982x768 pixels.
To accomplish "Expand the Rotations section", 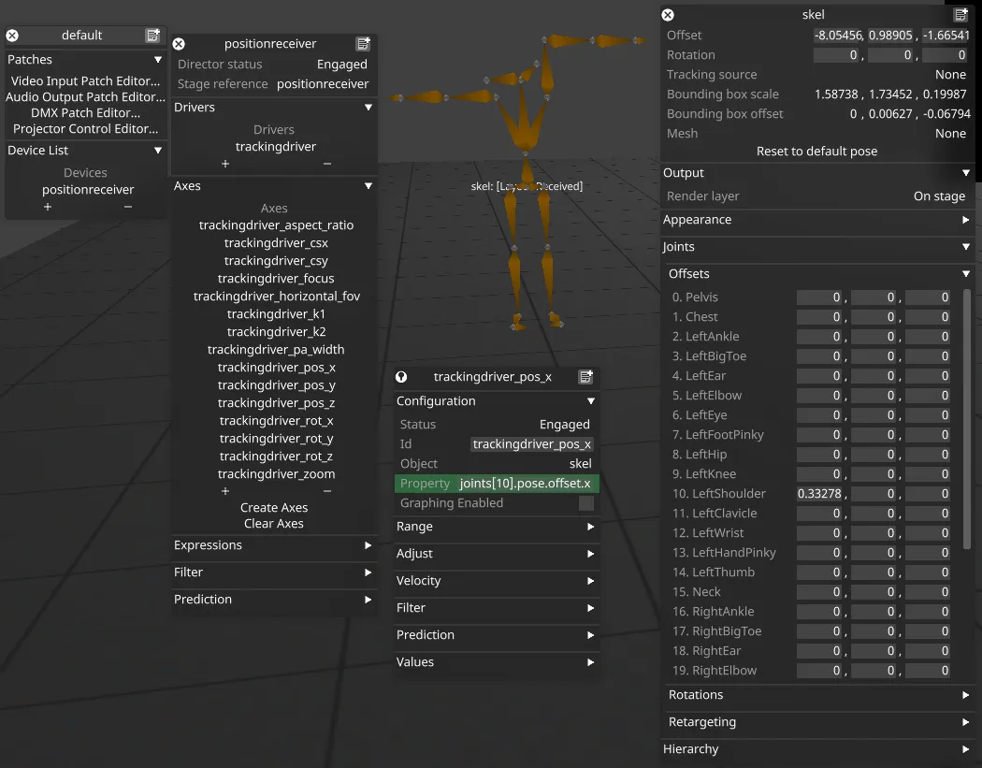I will (x=966, y=695).
